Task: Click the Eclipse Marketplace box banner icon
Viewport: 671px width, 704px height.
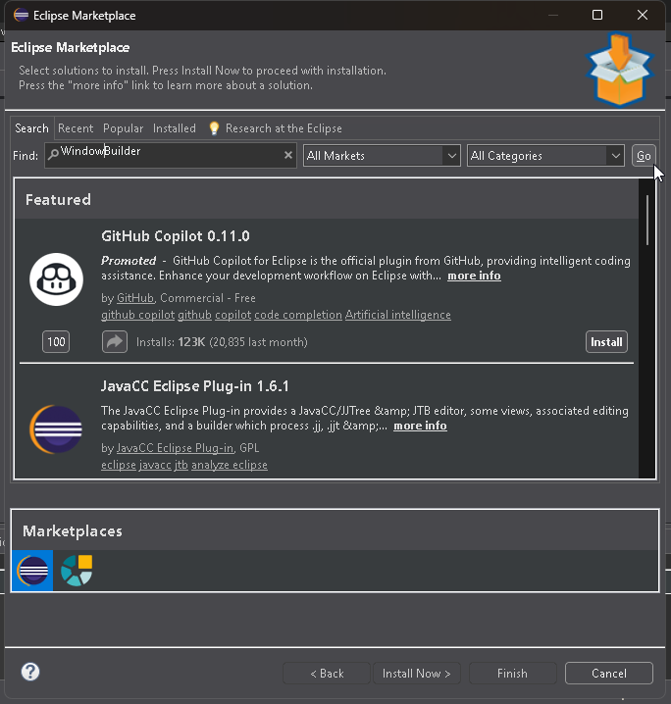Action: 620,70
